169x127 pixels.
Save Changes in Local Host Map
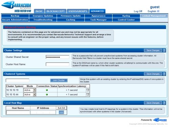153,103
